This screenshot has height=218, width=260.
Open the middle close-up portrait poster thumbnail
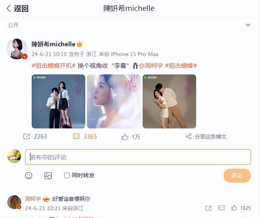pyautogui.click(x=114, y=101)
